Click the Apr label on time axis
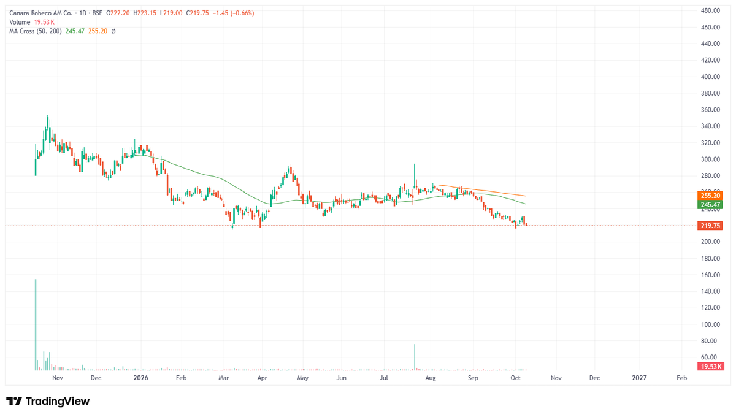The image size is (736, 417). click(x=262, y=378)
